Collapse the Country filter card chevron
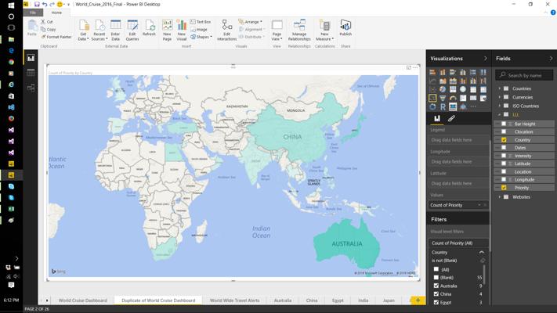This screenshot has width=557, height=313. [482, 252]
